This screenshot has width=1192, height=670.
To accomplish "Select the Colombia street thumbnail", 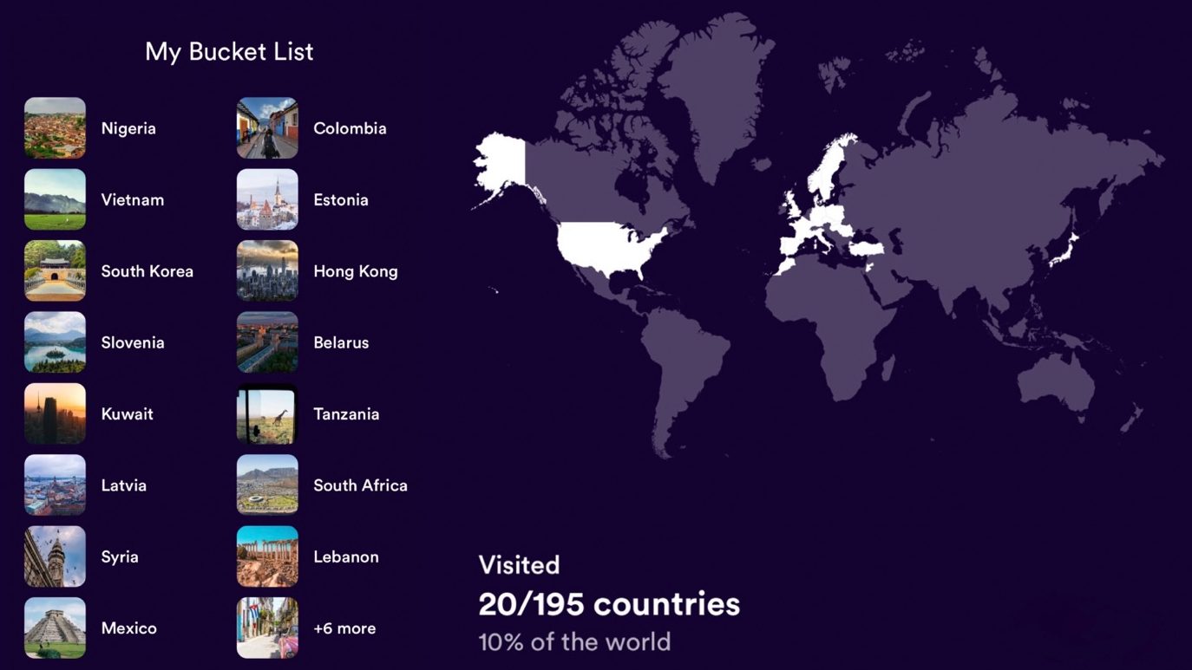I will click(x=267, y=128).
